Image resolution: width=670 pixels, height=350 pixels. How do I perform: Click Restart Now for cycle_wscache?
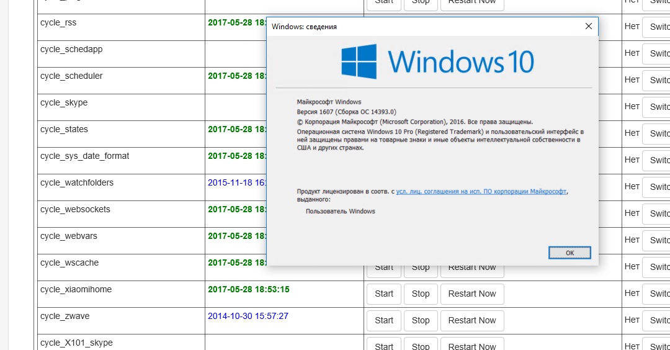point(471,268)
